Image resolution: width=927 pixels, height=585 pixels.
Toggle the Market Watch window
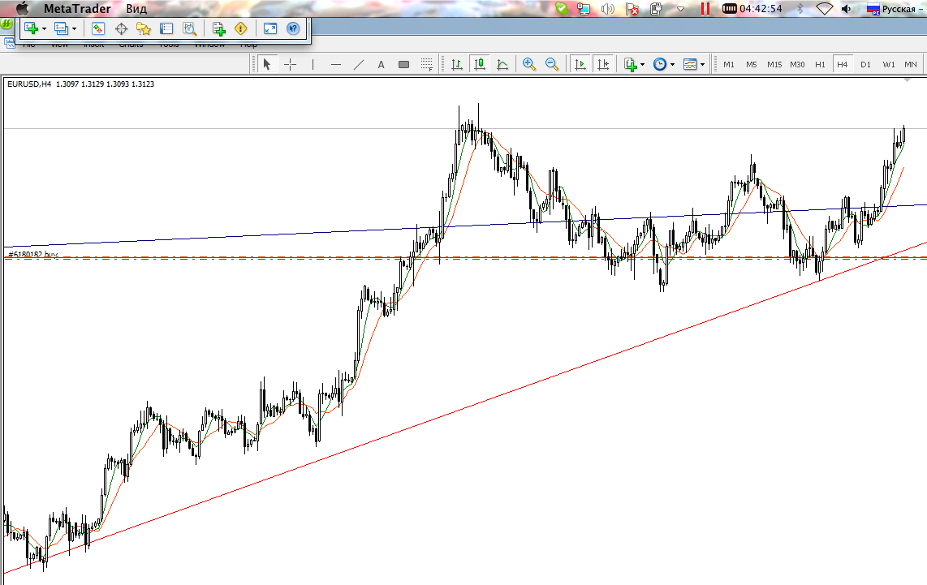coord(98,28)
